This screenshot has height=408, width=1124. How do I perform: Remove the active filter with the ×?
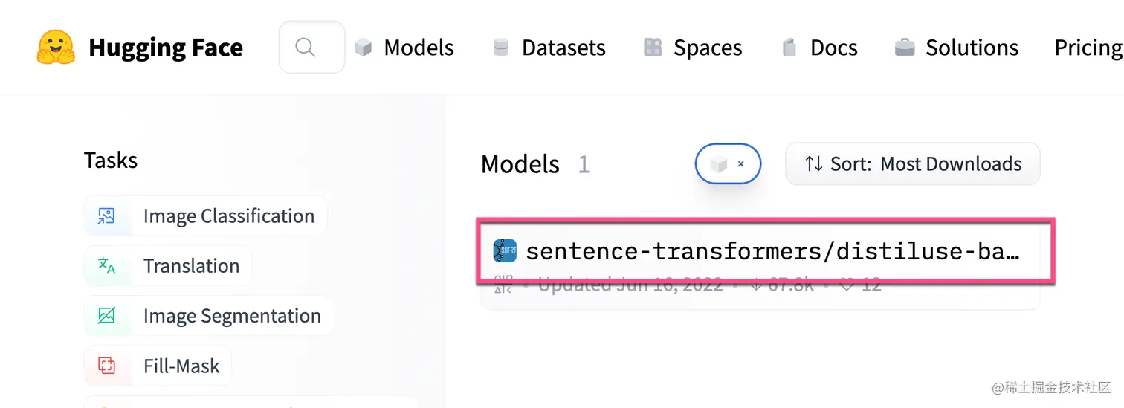(741, 164)
